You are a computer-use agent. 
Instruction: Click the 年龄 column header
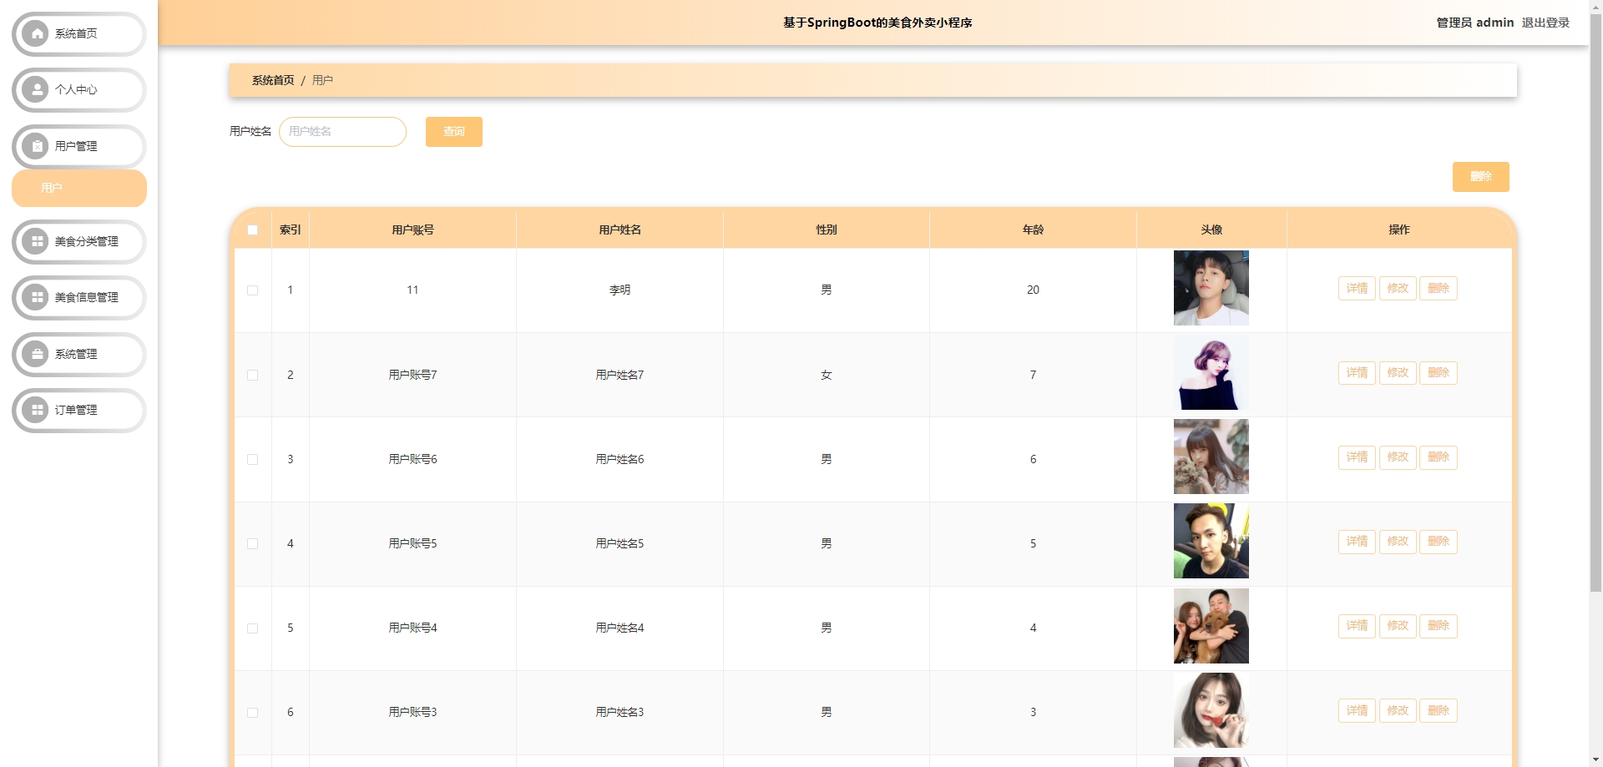(1033, 230)
